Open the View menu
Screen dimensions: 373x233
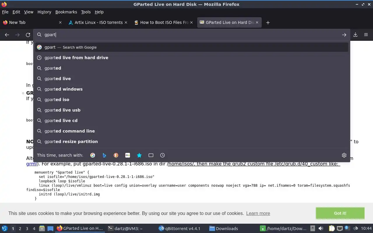coord(29,12)
